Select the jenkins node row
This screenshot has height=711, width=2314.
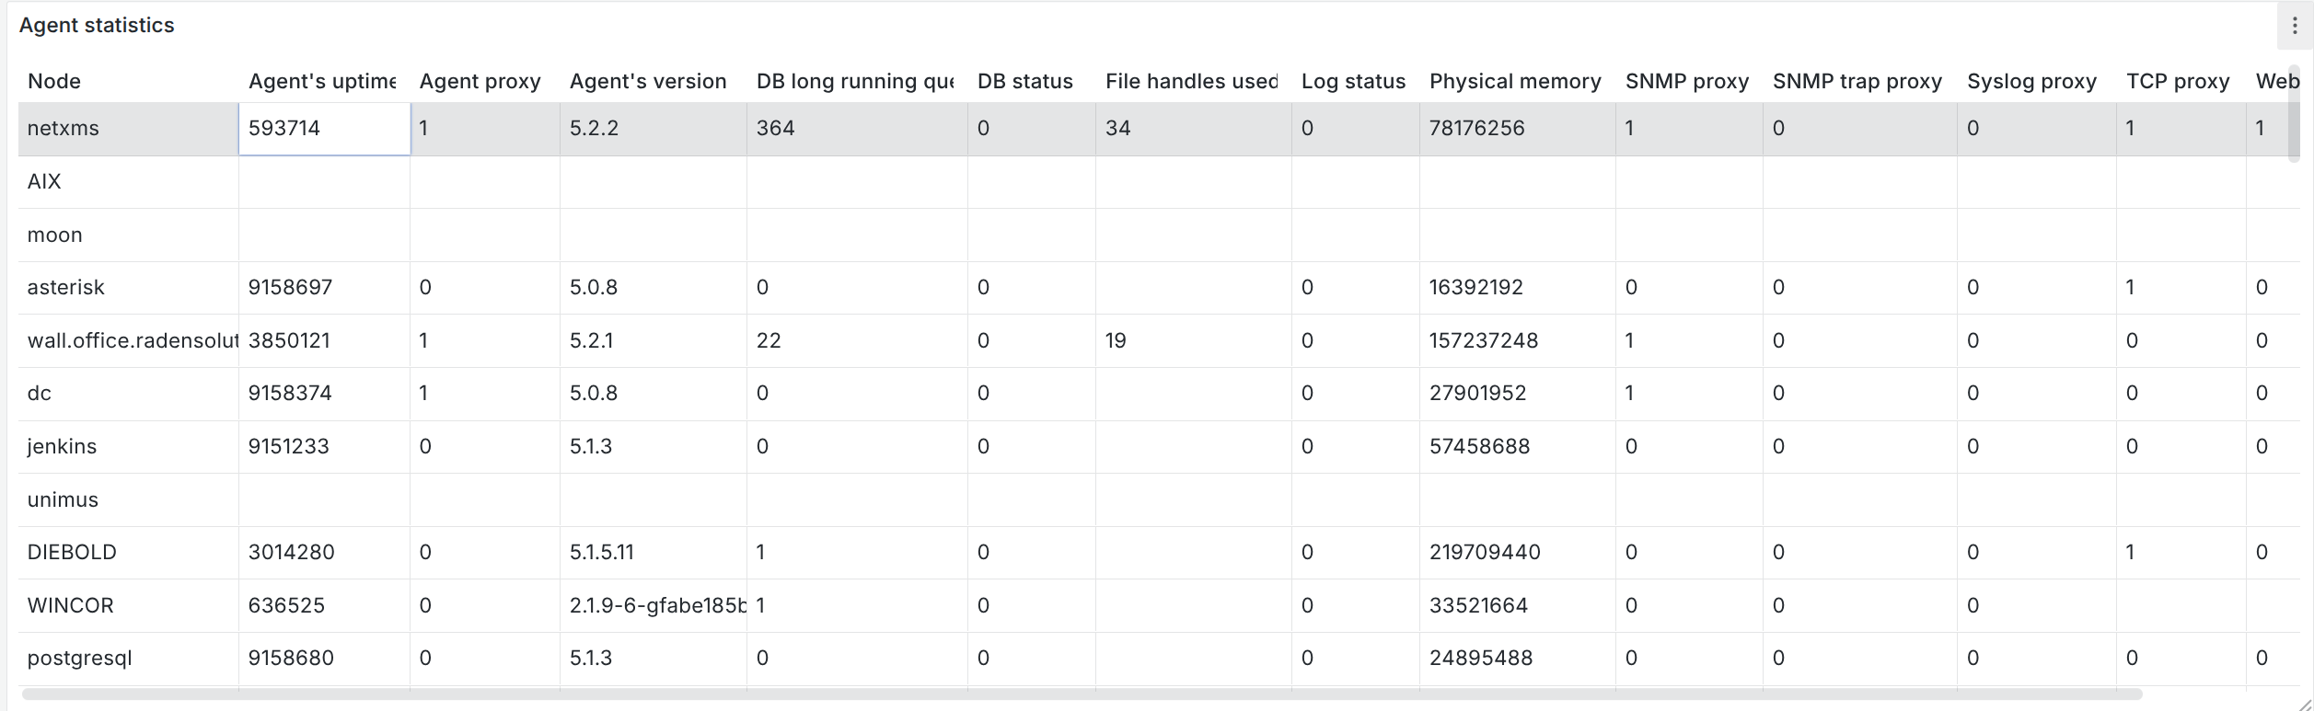pos(1159,447)
